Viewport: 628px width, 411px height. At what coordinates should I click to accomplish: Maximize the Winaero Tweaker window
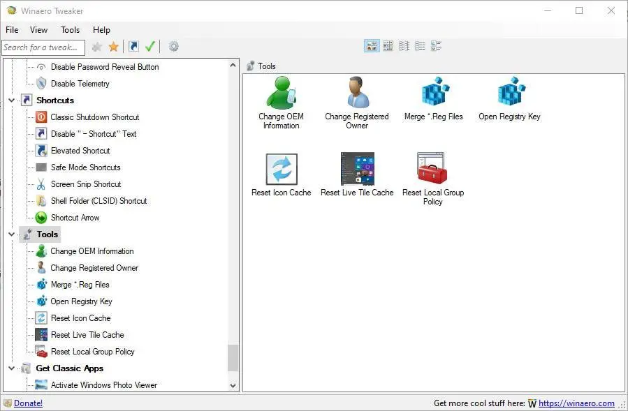(x=579, y=10)
